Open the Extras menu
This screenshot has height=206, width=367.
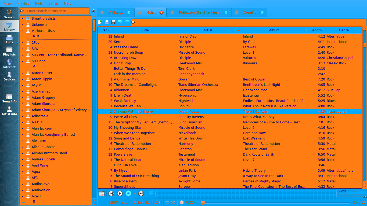pyautogui.click(x=53, y=3)
